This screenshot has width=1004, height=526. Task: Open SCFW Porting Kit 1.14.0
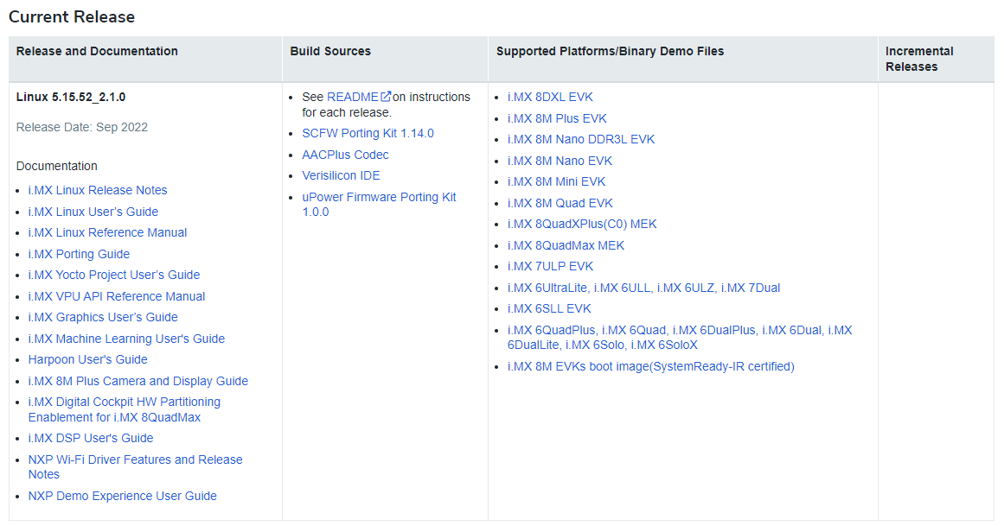point(368,133)
